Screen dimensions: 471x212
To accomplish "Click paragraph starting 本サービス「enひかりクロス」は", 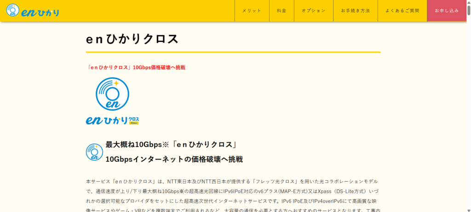I will pyautogui.click(x=233, y=195).
